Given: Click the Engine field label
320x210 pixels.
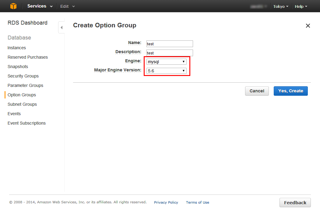Looking at the screenshot, I should point(133,61).
